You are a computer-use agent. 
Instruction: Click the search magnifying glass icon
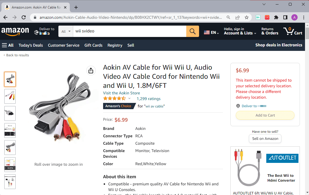193,31
